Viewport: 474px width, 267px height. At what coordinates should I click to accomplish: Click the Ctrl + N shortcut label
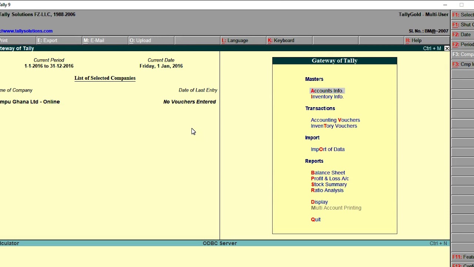[438, 243]
